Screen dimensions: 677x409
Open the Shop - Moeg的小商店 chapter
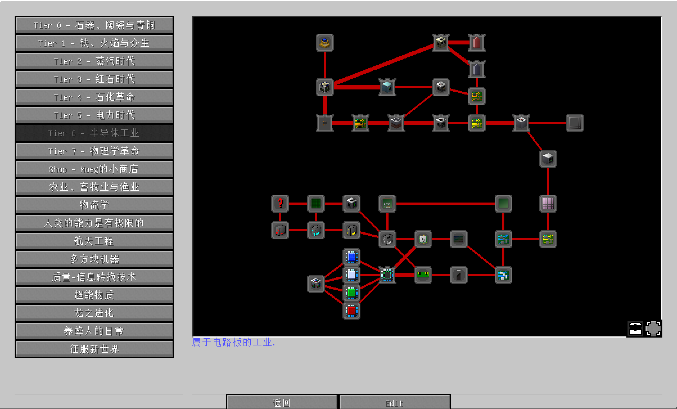pyautogui.click(x=94, y=169)
